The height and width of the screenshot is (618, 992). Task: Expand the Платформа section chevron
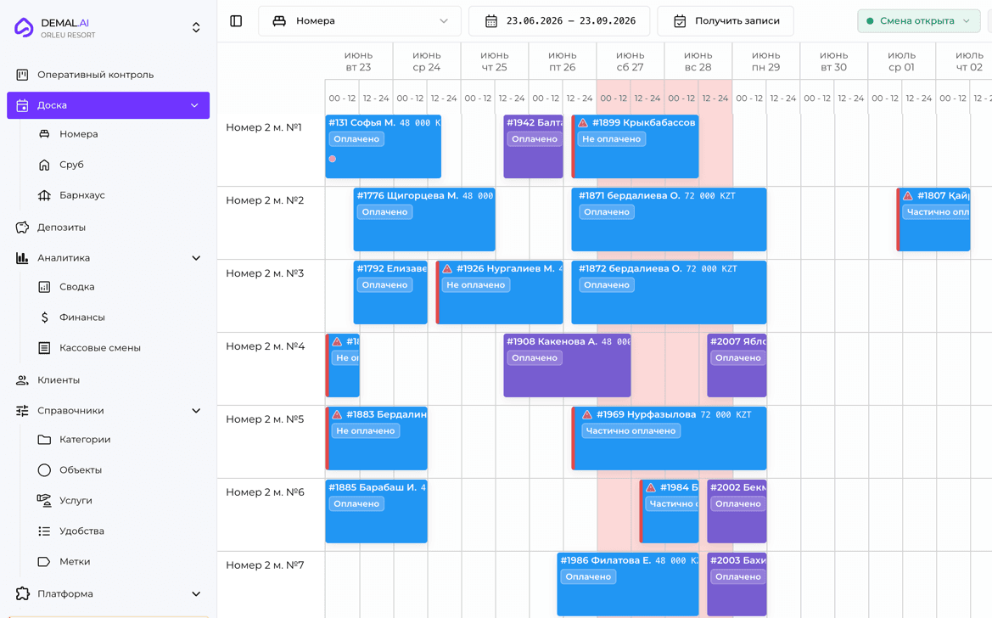pyautogui.click(x=196, y=594)
